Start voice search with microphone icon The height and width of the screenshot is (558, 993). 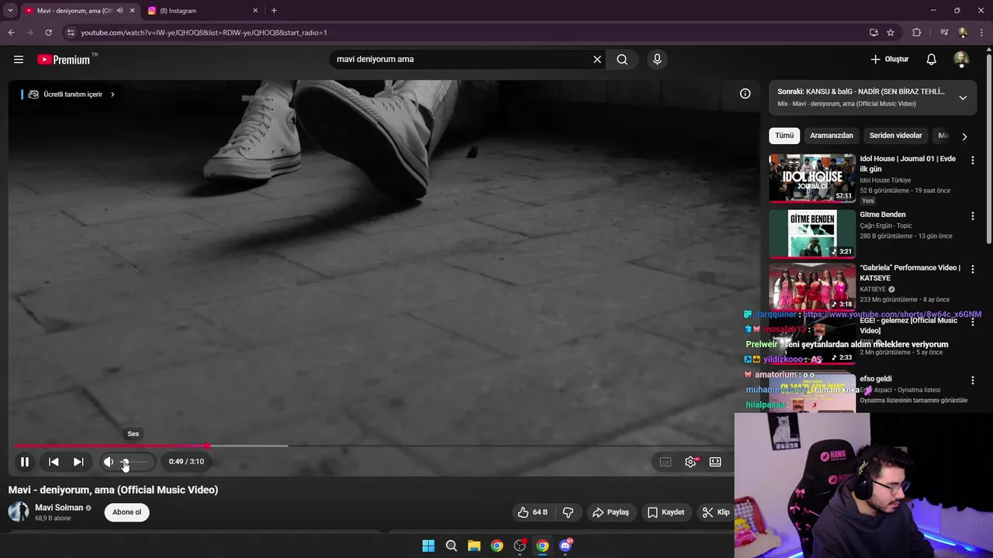point(657,60)
